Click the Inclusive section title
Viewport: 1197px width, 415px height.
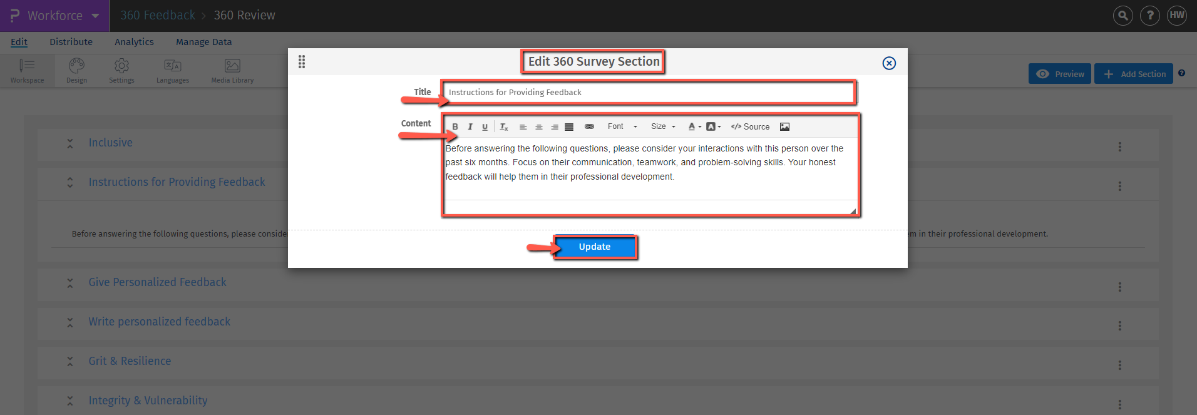tap(110, 143)
